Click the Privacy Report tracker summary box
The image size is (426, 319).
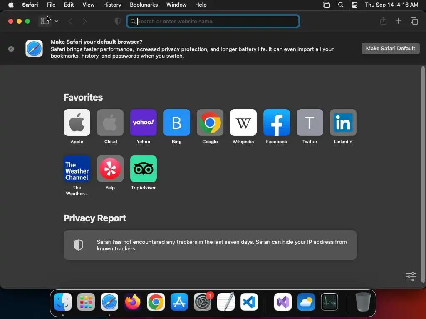coord(210,245)
